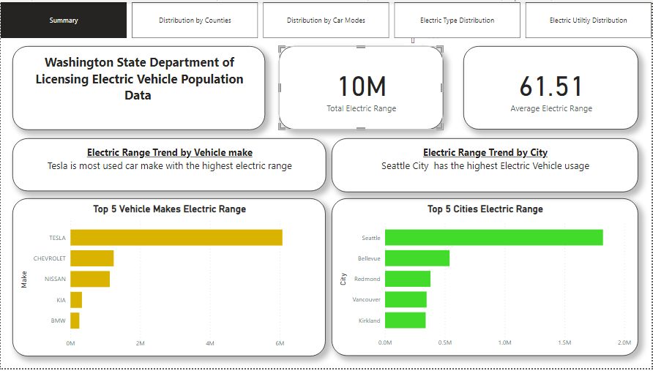
Task: Click the BMW bar
Action: coord(74,321)
